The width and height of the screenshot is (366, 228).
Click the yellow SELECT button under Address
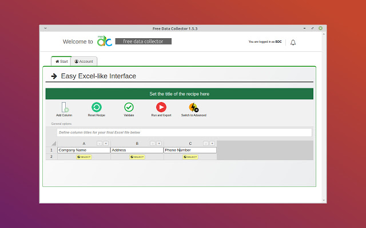137,157
